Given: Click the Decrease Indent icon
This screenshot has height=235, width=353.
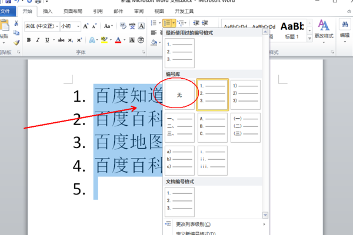Looking at the screenshot, I should [x=197, y=23].
